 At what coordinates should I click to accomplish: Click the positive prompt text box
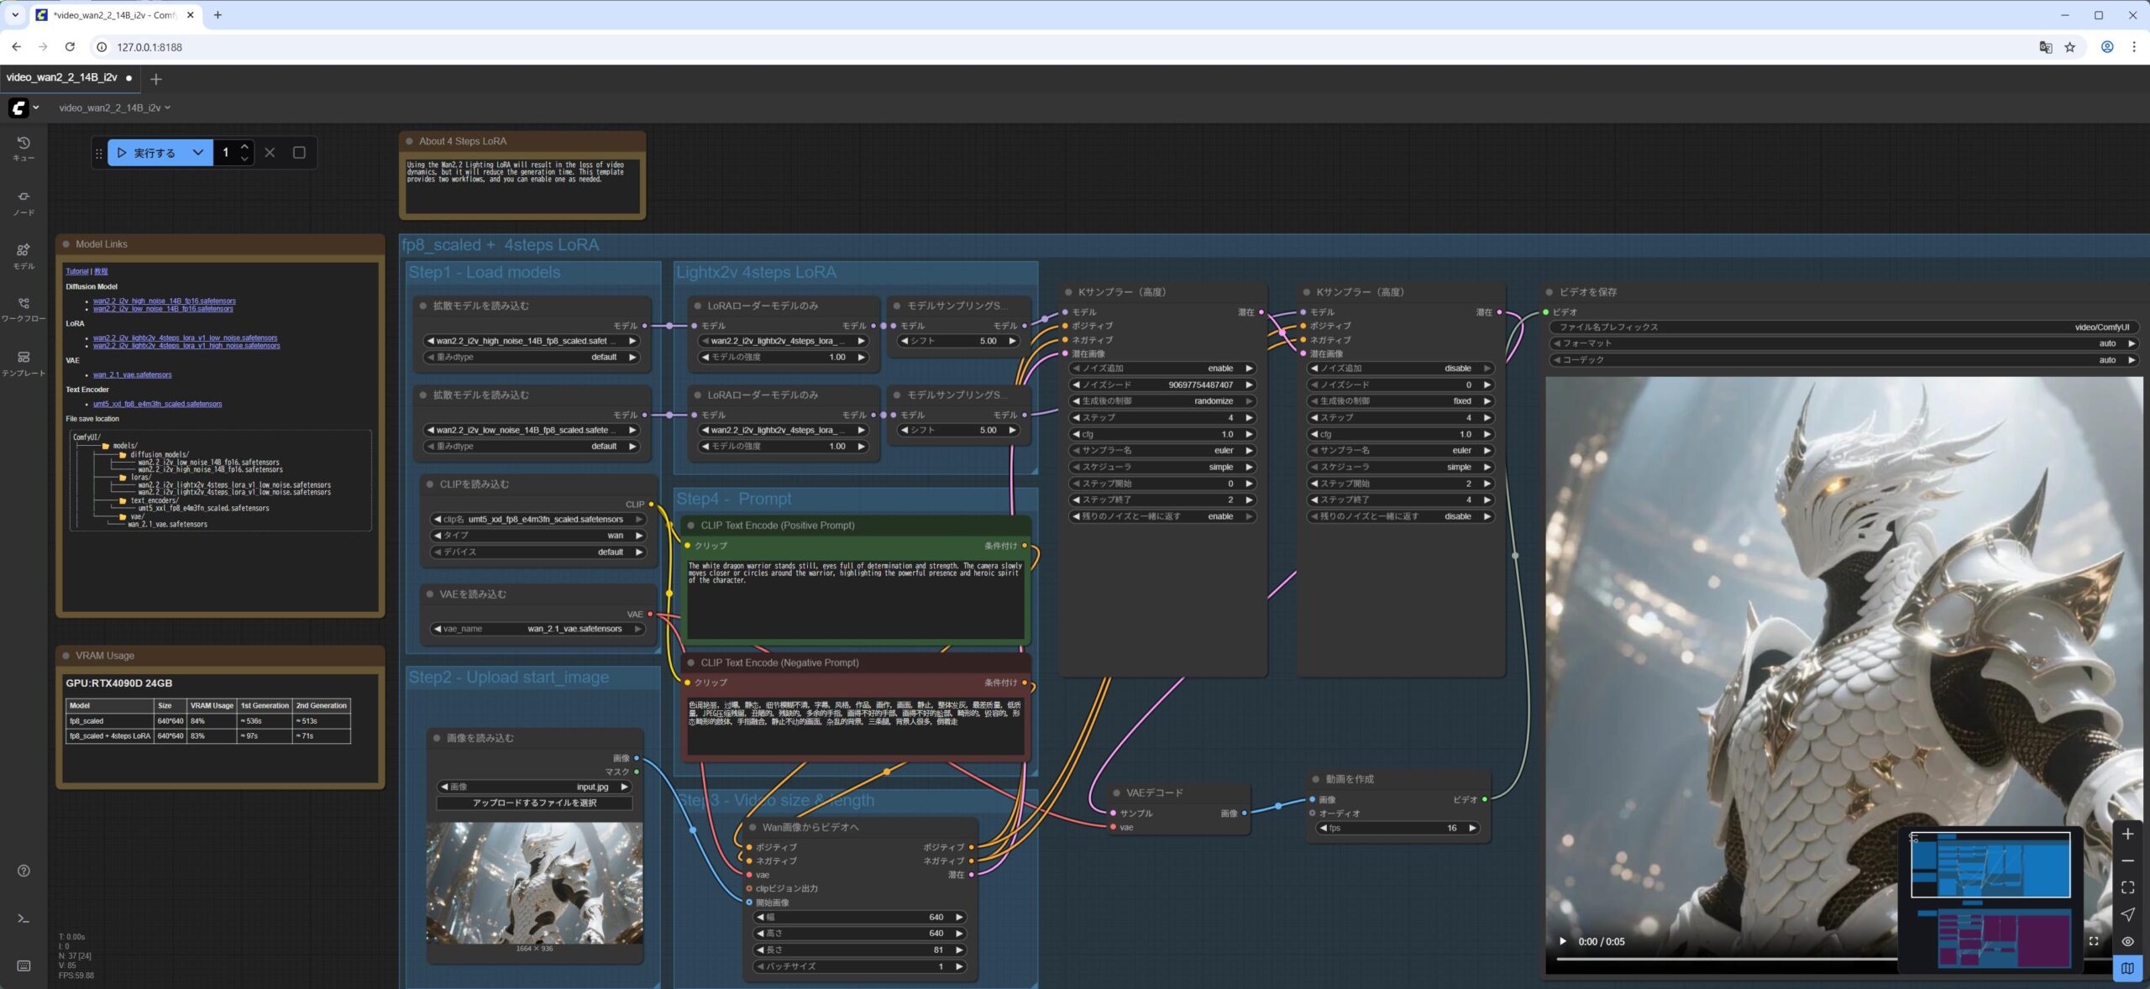point(856,598)
